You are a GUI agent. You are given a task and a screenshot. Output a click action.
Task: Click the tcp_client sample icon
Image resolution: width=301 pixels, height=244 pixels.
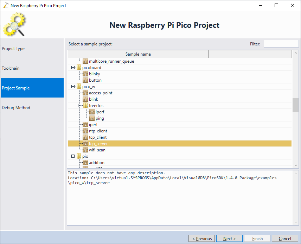coord(85,137)
